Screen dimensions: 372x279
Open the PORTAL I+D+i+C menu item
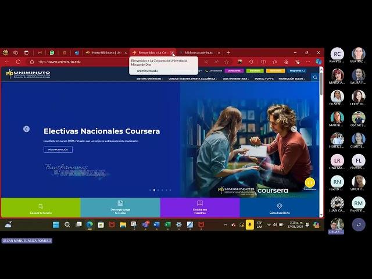264,79
